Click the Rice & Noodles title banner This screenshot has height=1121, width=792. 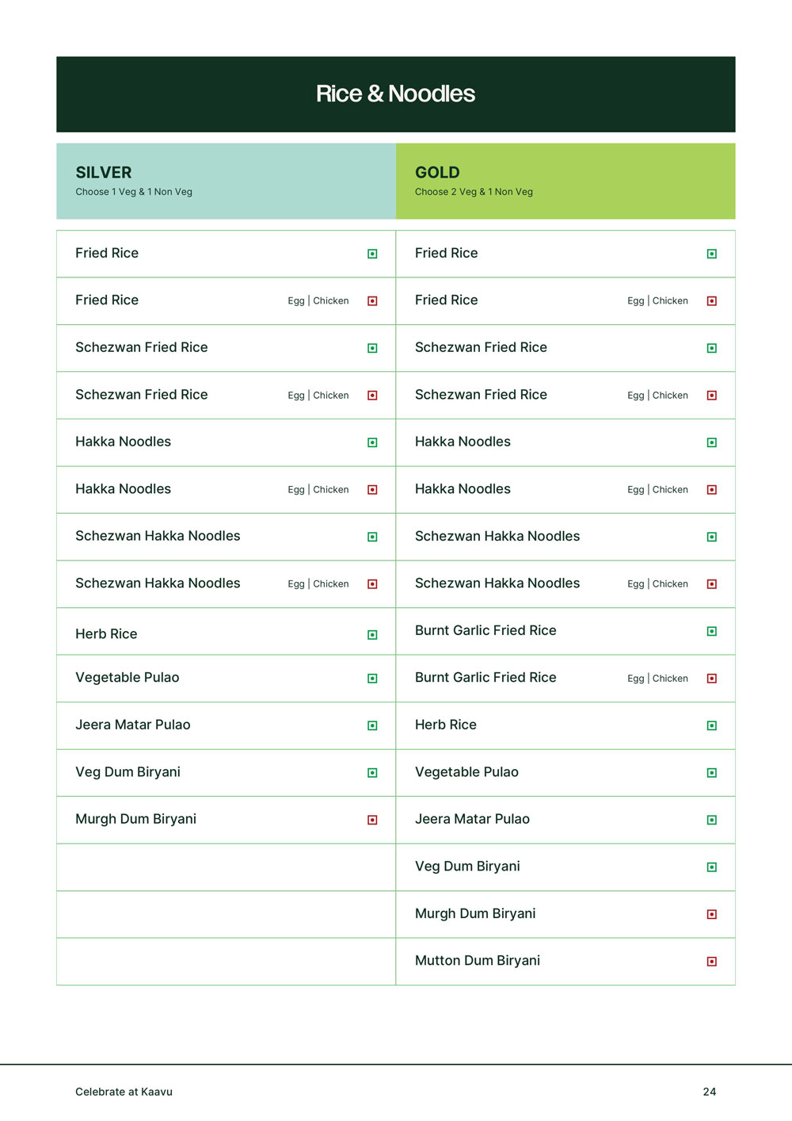point(395,94)
